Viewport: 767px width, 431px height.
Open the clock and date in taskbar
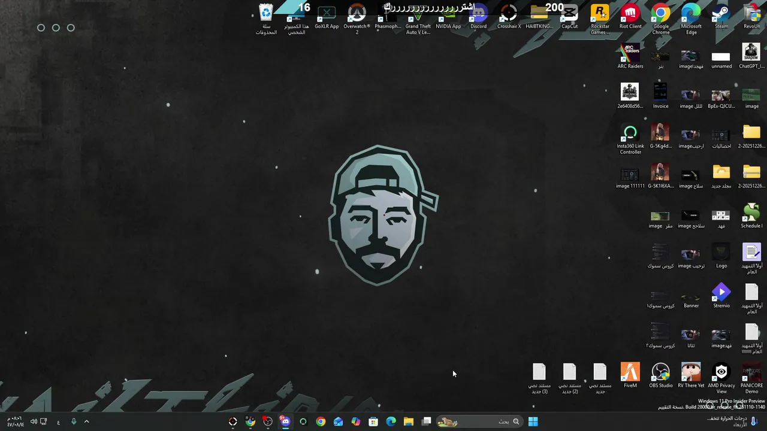(15, 421)
